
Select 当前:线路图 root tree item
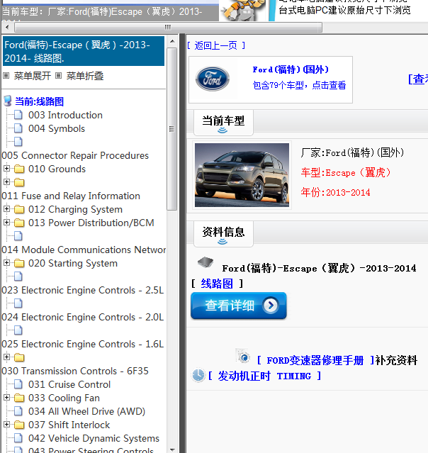pos(39,101)
